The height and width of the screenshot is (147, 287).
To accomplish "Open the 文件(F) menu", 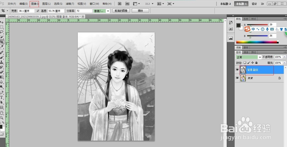I will tap(12, 4).
